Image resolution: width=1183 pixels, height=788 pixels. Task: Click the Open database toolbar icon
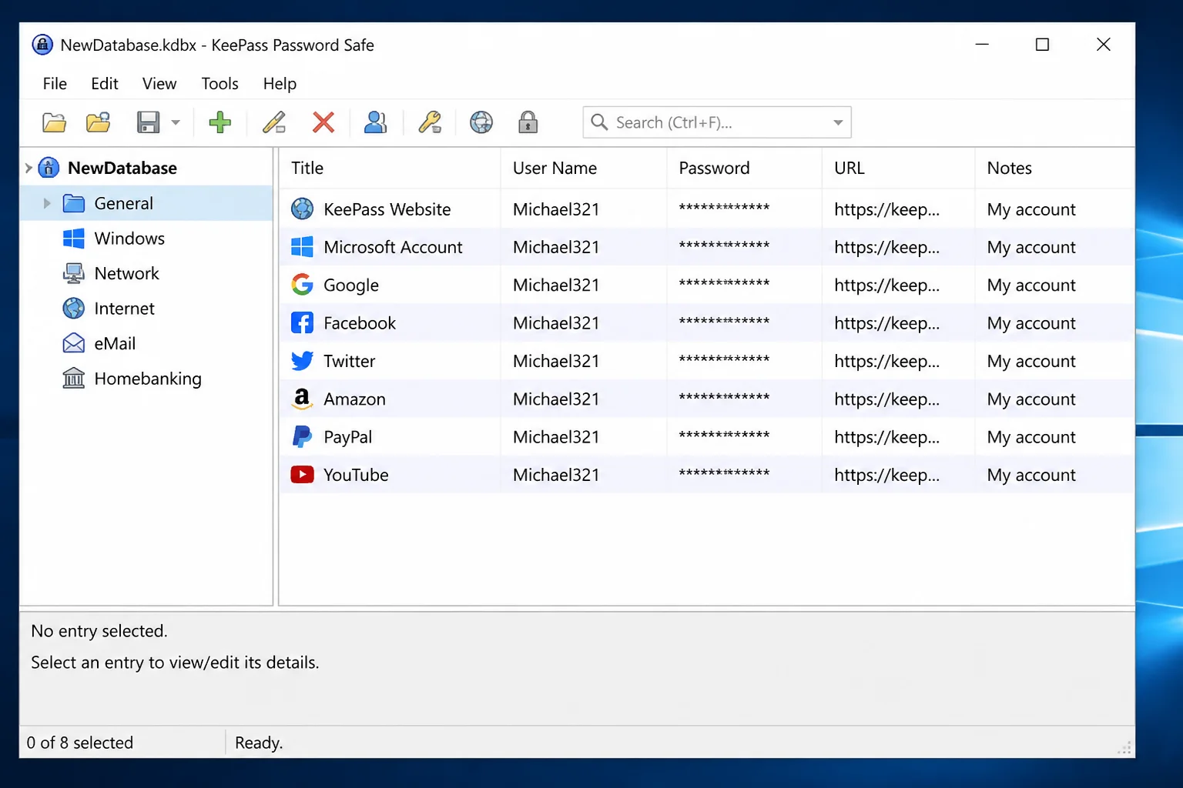pos(99,122)
